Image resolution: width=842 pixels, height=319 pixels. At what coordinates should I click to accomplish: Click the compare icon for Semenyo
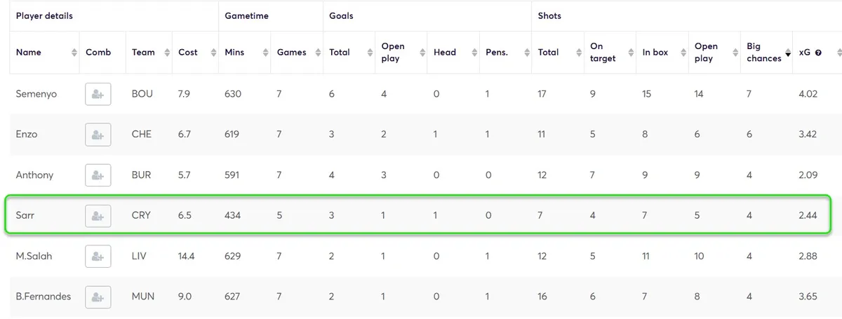click(x=98, y=94)
